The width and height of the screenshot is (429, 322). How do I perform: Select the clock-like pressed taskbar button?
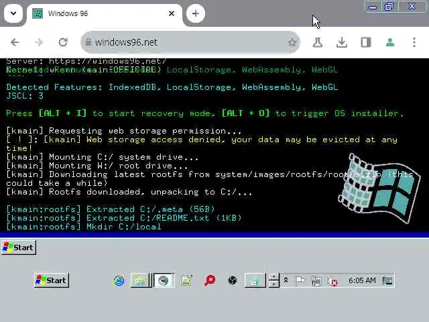coord(164,280)
